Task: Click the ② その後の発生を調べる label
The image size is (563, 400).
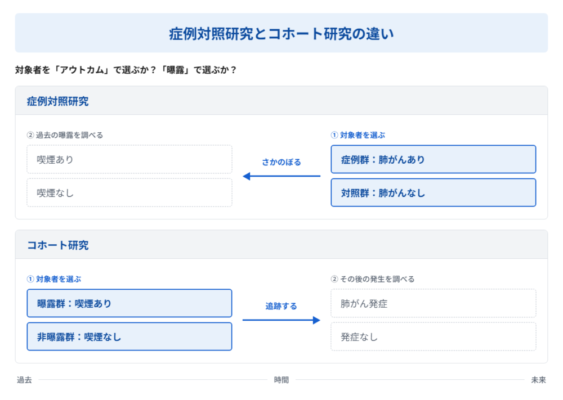Action: (x=372, y=278)
